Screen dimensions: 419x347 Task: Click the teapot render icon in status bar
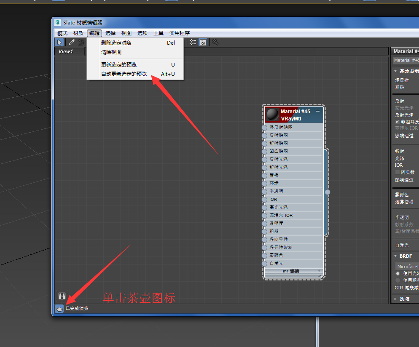tap(59, 309)
